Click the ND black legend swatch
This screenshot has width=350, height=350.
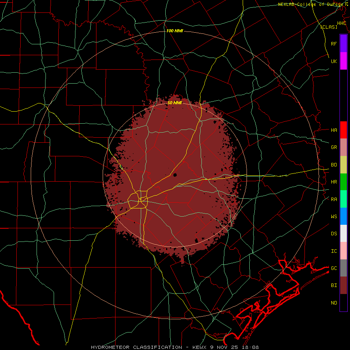pos(343,303)
